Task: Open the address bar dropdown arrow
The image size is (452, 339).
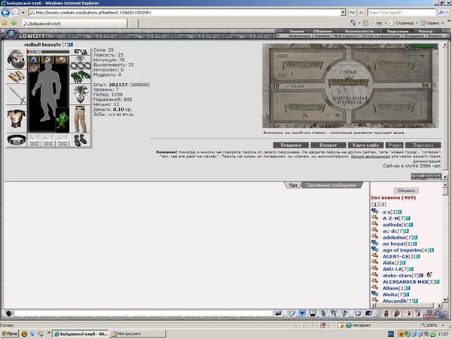Action: (343, 12)
